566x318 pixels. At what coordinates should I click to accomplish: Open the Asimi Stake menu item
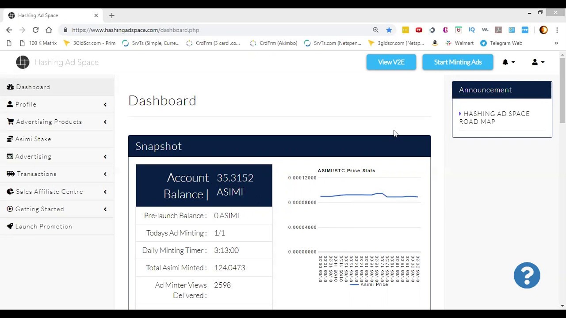click(57, 139)
